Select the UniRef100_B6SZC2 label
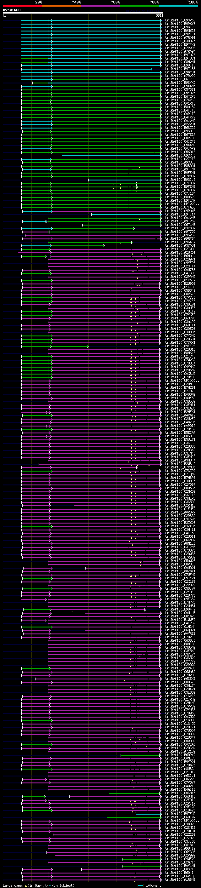 [180, 128]
